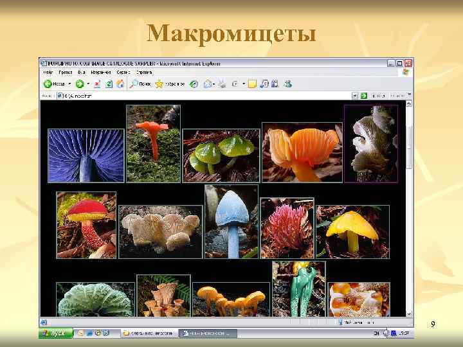Open the Edit icon dropdown arrow

click(x=244, y=84)
